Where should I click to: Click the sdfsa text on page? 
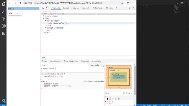[x=11, y=9]
